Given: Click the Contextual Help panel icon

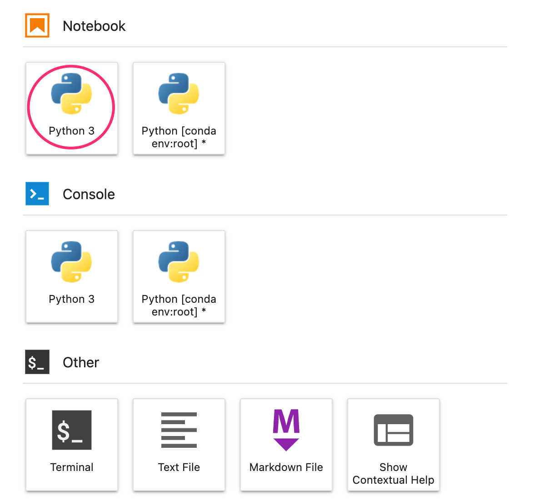Looking at the screenshot, I should pyautogui.click(x=393, y=430).
